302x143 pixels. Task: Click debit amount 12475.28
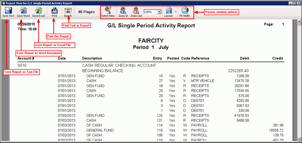241,81
